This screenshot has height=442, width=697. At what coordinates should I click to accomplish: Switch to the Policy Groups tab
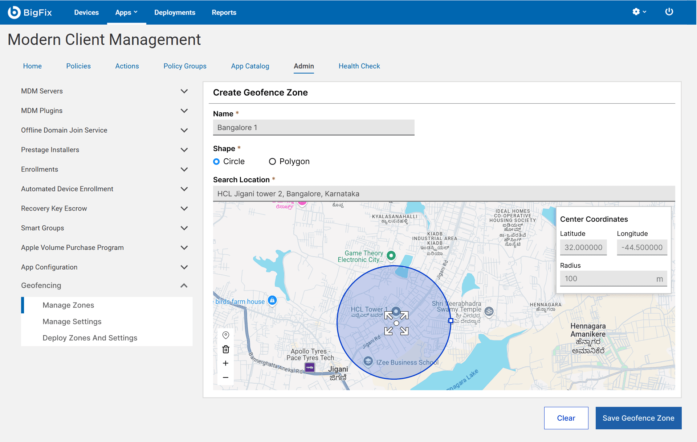pos(185,66)
